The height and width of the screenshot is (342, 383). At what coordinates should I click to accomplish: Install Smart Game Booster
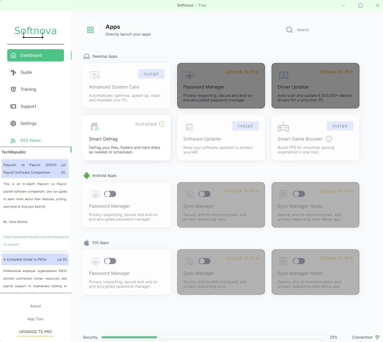click(340, 126)
